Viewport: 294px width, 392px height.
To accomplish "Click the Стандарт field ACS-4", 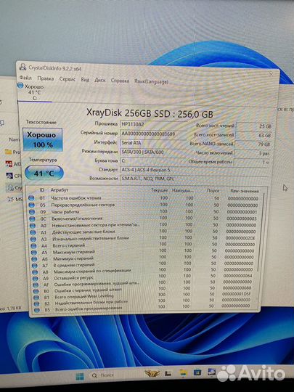I will click(x=194, y=170).
